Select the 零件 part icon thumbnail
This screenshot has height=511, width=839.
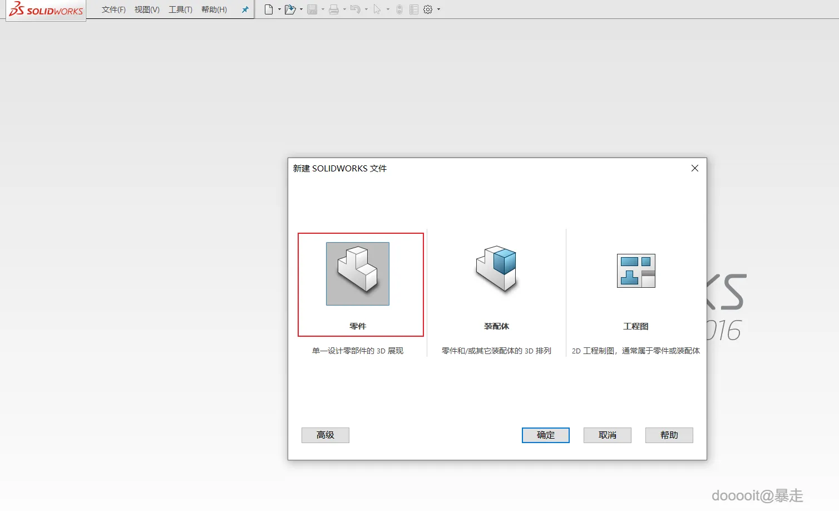click(358, 274)
